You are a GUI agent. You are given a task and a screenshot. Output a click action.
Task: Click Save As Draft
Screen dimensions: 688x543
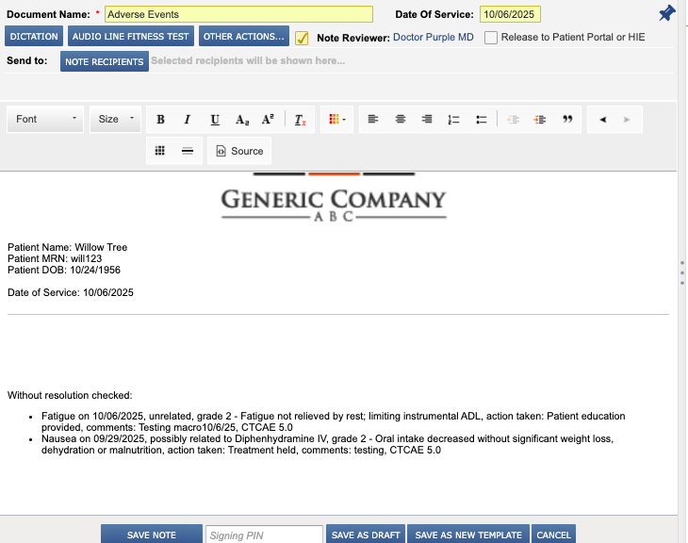(x=366, y=535)
